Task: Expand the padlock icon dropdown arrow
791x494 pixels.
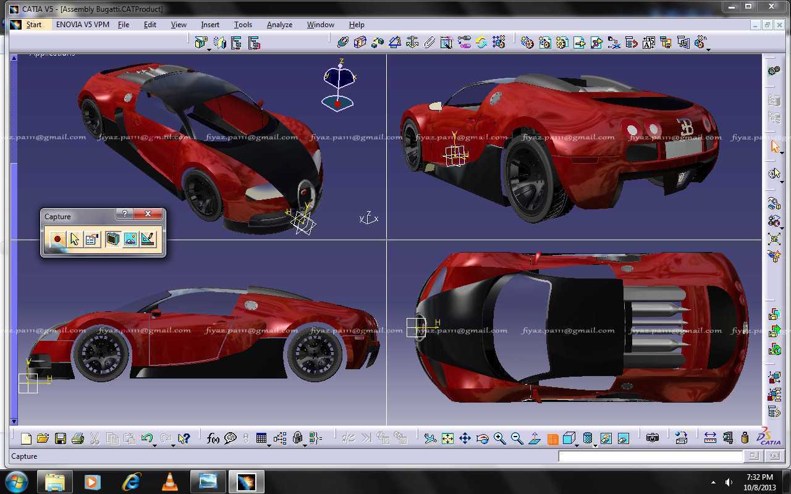Action: 305,445
